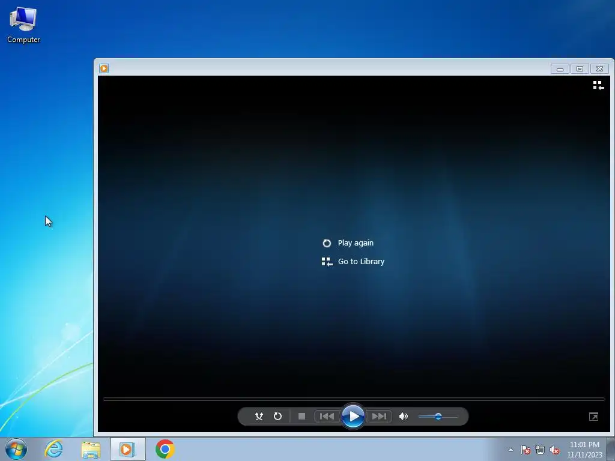Click the volume tray icon
The height and width of the screenshot is (461, 615).
pos(554,450)
